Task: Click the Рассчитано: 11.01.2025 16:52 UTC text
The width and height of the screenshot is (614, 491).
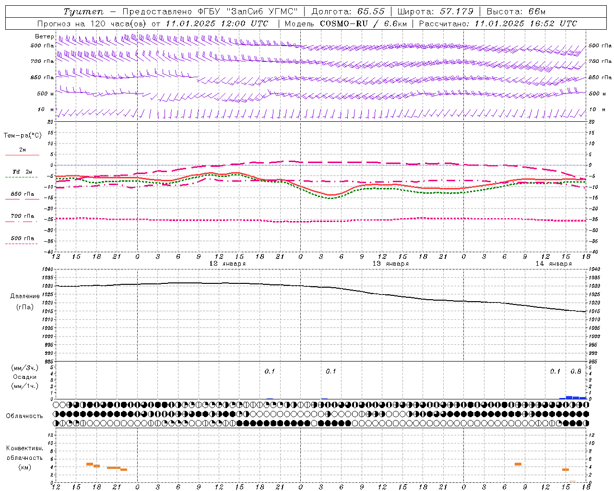Action: click(x=498, y=23)
